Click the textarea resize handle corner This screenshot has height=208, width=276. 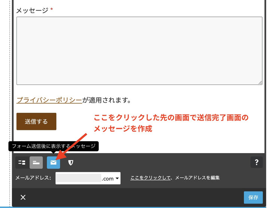[260, 83]
